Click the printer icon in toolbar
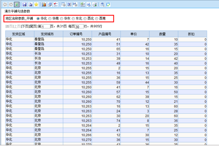The width and height of the screenshot is (219, 146). coord(94,5)
